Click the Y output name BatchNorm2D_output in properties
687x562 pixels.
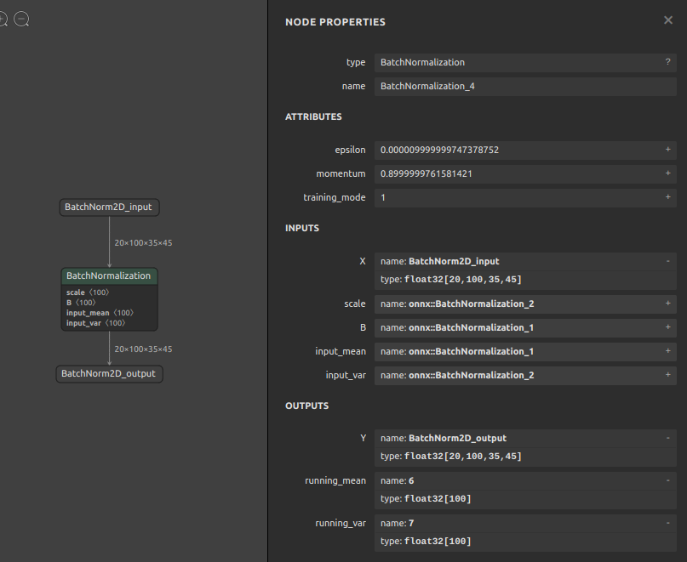coord(457,438)
